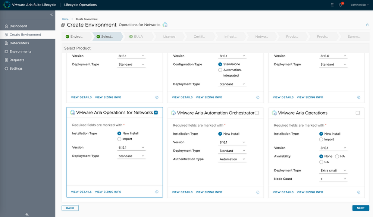The height and width of the screenshot is (217, 373).
Task: Select Automation-Integrated configuration radio
Action: pos(220,70)
